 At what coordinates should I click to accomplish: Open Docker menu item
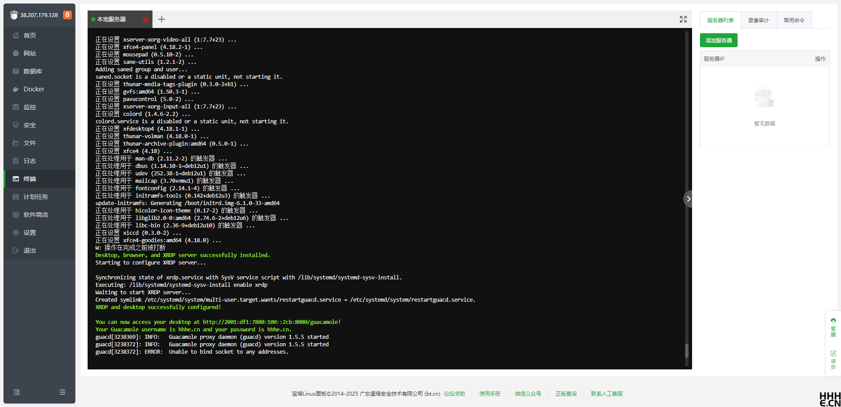(x=39, y=89)
